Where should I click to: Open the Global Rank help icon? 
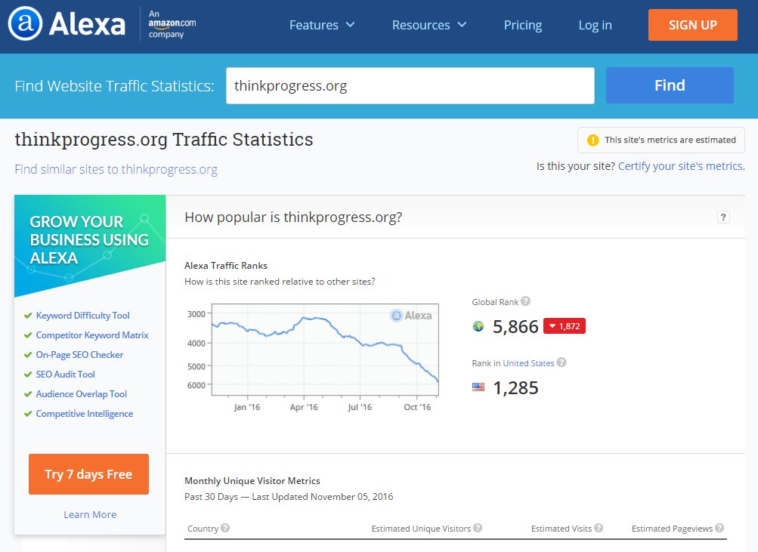[x=525, y=301]
